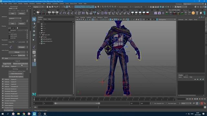Activate the Rotate tool in the toolbox
The width and height of the screenshot is (207, 116).
point(34,35)
